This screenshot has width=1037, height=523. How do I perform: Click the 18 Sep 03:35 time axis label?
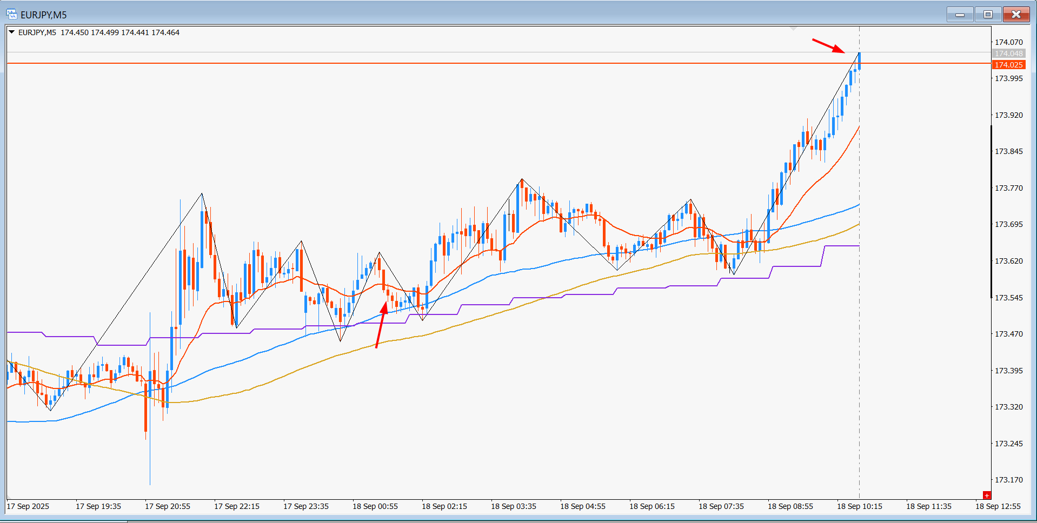(514, 506)
